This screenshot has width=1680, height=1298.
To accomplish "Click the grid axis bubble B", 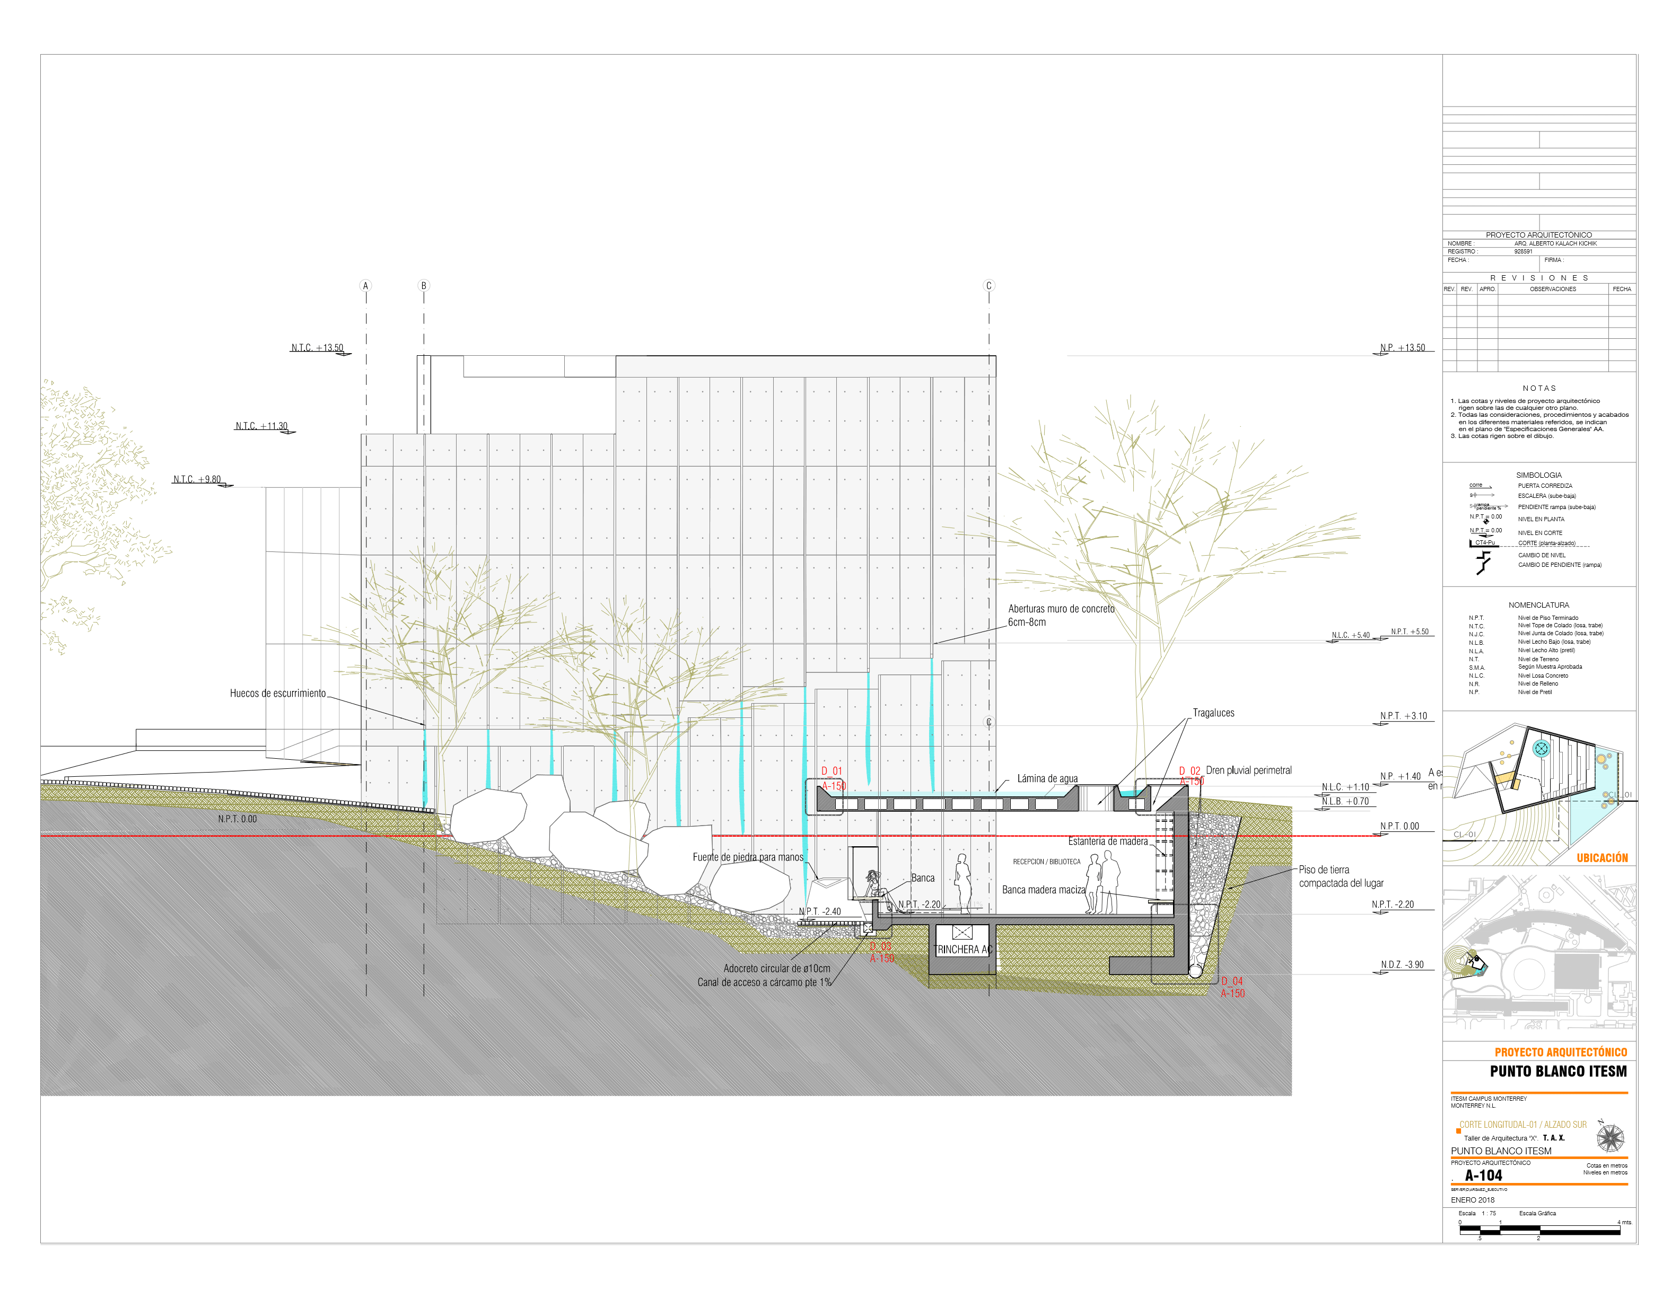I will coord(423,285).
